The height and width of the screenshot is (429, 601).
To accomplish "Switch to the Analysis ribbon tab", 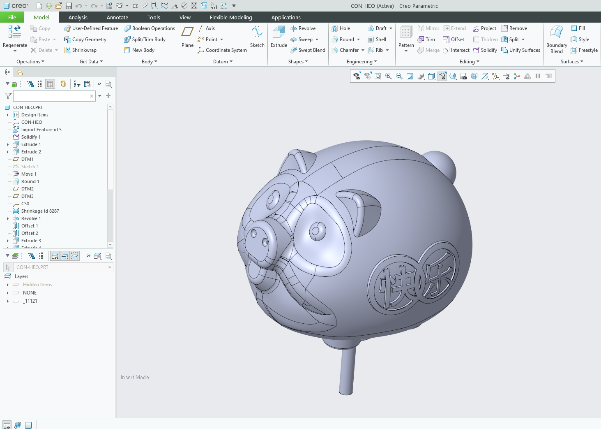I will pos(78,17).
